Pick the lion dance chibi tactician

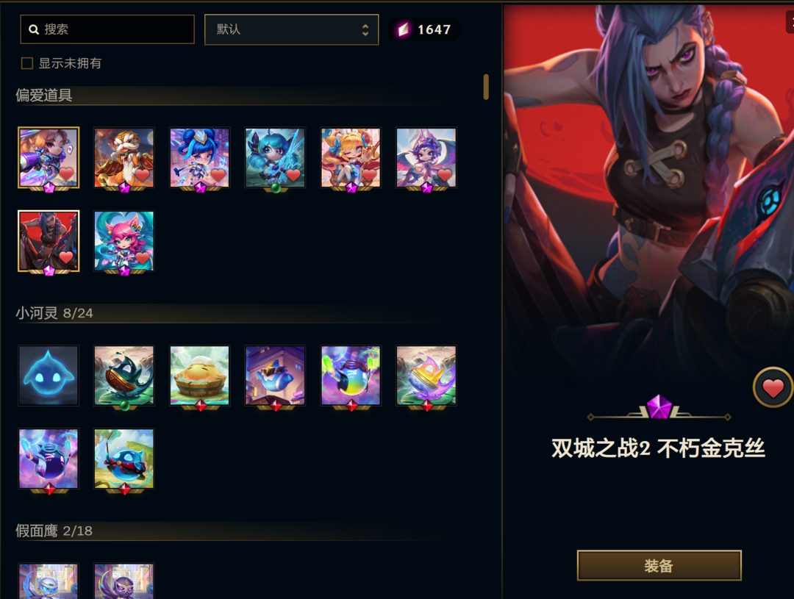tap(124, 157)
